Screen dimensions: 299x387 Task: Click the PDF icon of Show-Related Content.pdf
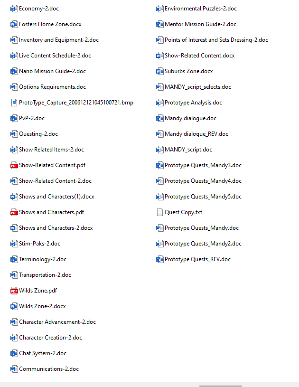[x=14, y=165]
